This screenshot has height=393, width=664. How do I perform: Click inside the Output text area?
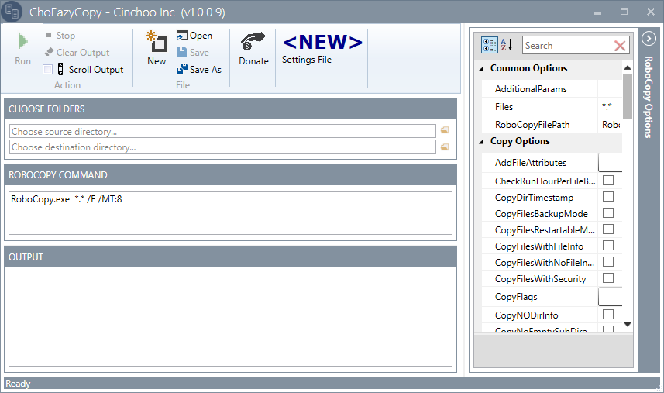point(230,320)
